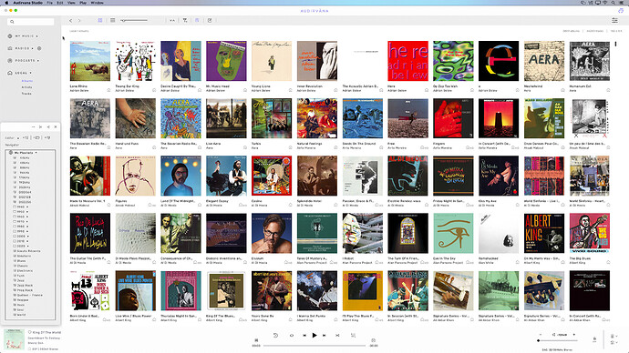Viewport: 629px width, 353px height.
Task: Restart track with the replay icon
Action: click(275, 336)
